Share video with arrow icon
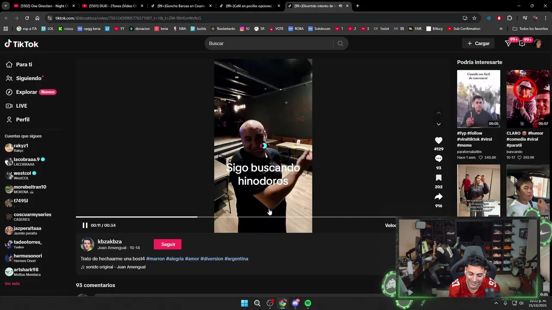This screenshot has height=310, width=552. tap(439, 197)
